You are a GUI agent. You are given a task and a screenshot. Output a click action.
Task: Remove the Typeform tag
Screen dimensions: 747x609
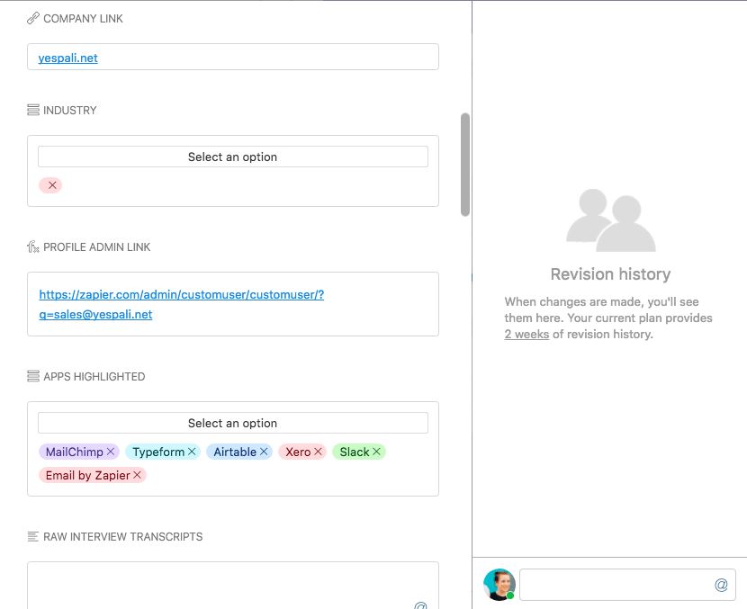192,452
